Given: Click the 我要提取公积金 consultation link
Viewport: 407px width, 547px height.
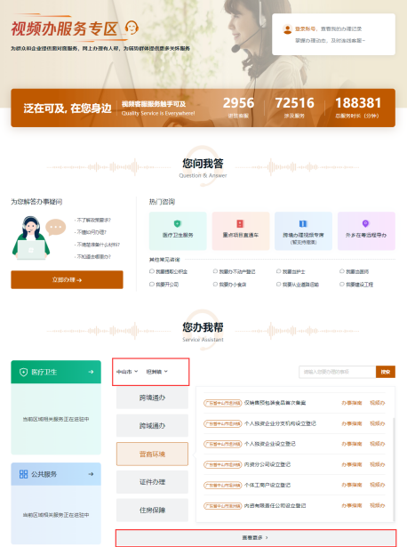Looking at the screenshot, I should coord(172,272).
